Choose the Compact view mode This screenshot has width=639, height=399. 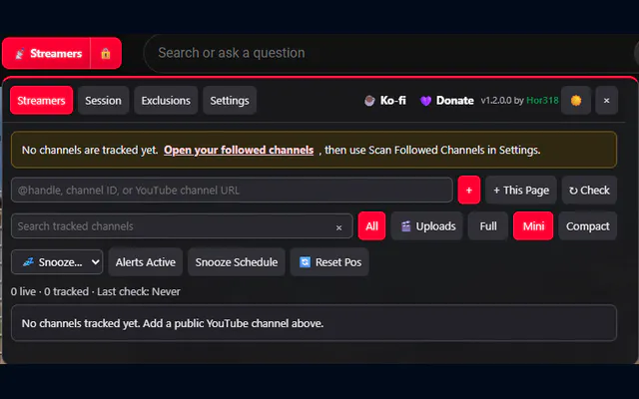pos(588,226)
